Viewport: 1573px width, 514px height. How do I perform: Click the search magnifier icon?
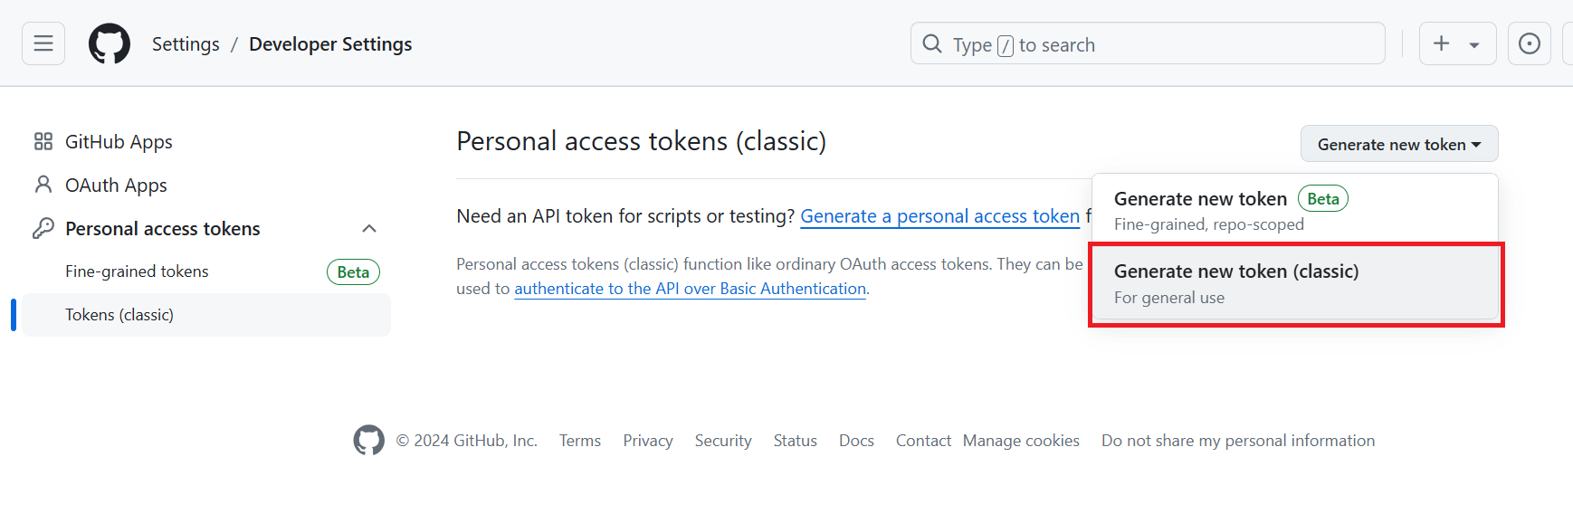coord(932,43)
